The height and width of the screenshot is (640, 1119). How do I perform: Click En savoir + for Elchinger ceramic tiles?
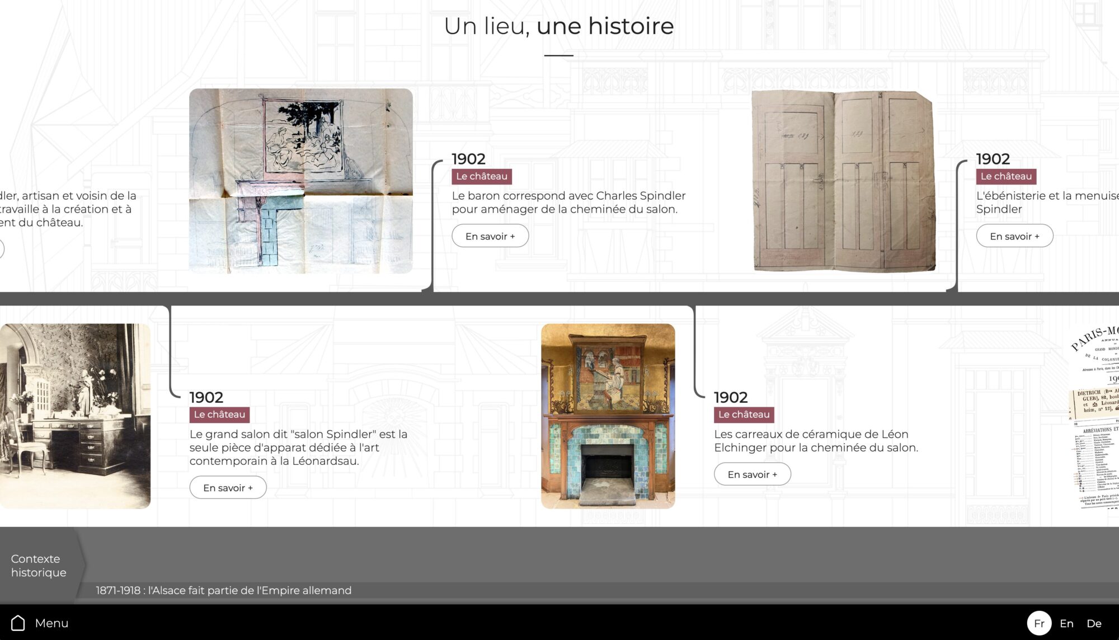pos(753,474)
